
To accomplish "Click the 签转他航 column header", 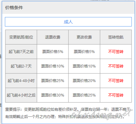I will click(116, 37).
